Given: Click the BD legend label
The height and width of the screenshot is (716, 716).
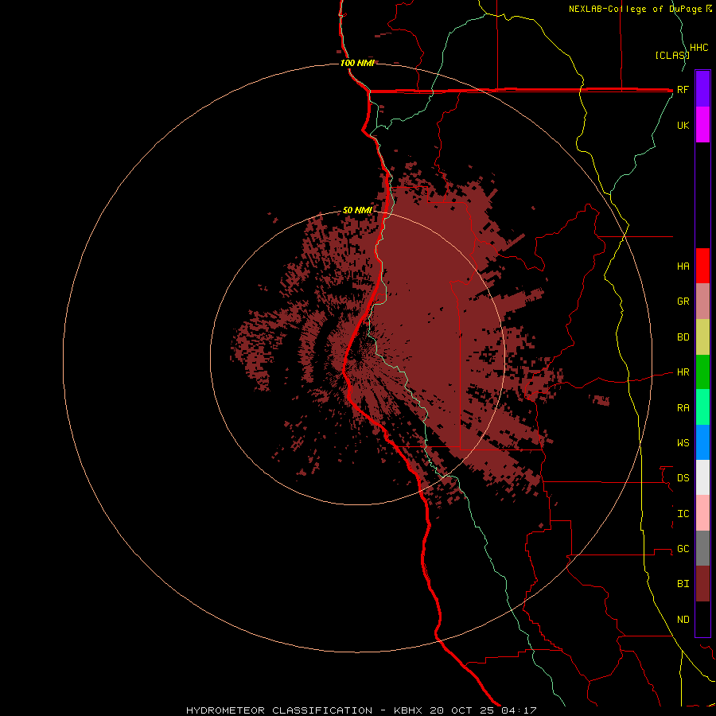Looking at the screenshot, I should (x=683, y=337).
